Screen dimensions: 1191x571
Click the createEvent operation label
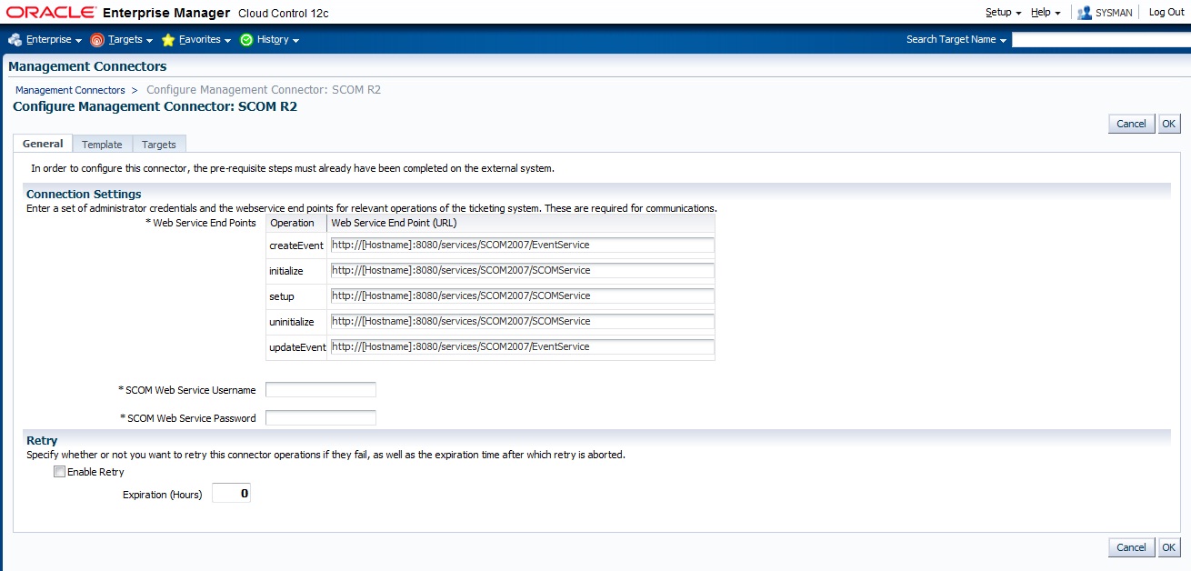coord(296,245)
